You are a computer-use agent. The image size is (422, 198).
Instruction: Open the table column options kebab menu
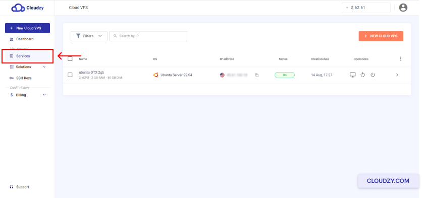[400, 59]
